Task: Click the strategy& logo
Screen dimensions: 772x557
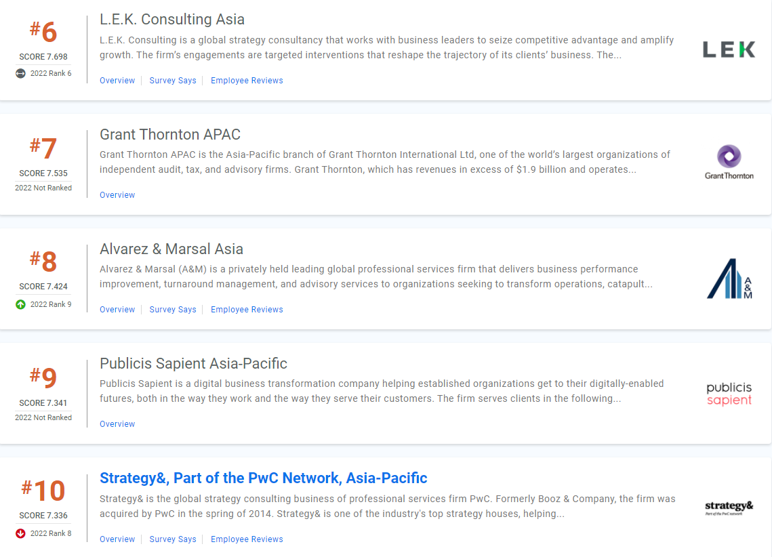Action: point(729,508)
